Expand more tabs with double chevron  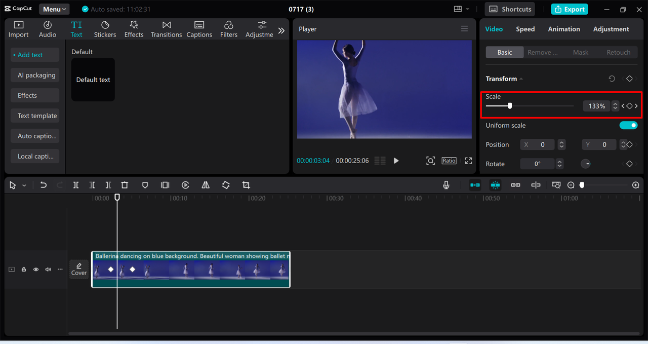281,30
